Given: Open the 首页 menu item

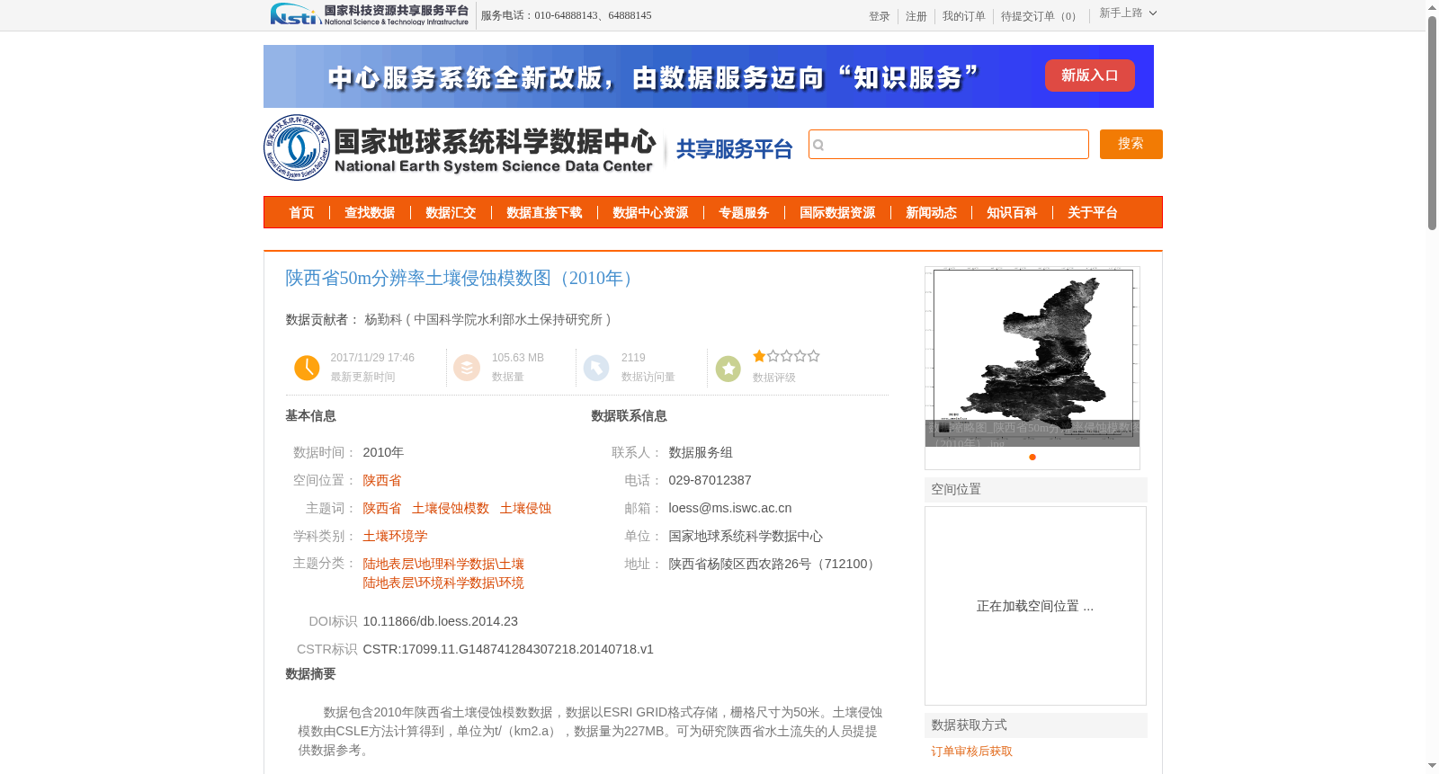Looking at the screenshot, I should click(x=301, y=213).
